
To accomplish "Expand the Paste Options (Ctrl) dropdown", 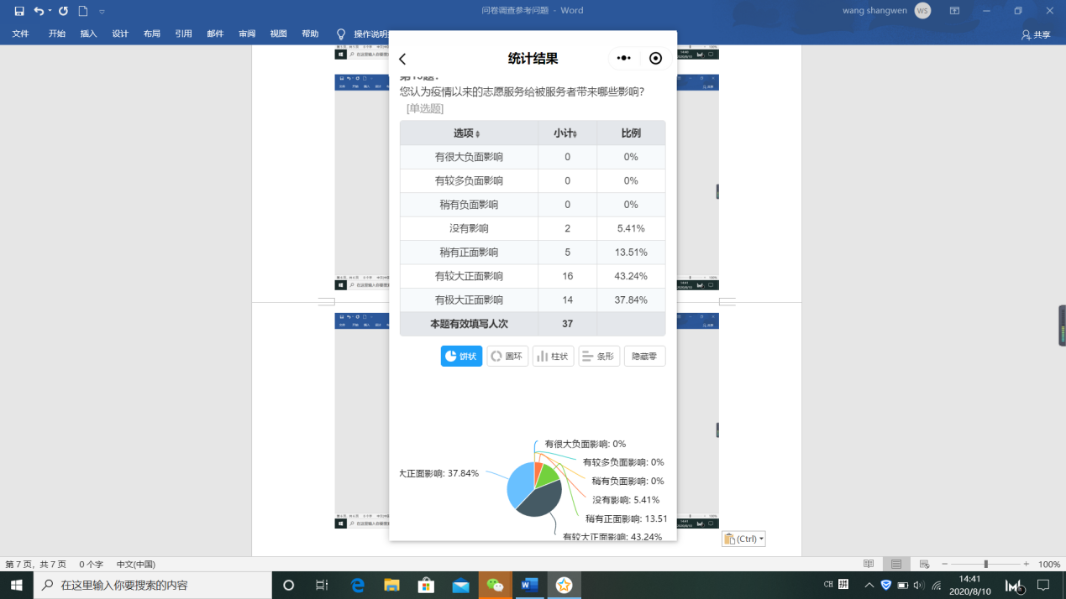I will [743, 539].
